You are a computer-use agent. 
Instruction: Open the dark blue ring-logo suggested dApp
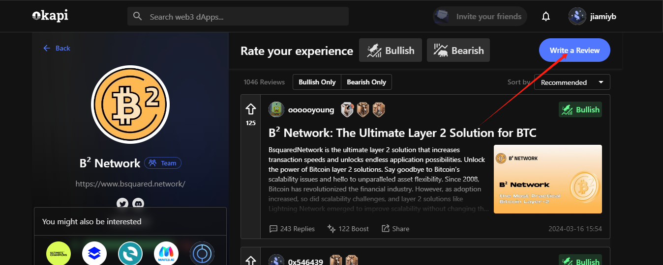202,253
